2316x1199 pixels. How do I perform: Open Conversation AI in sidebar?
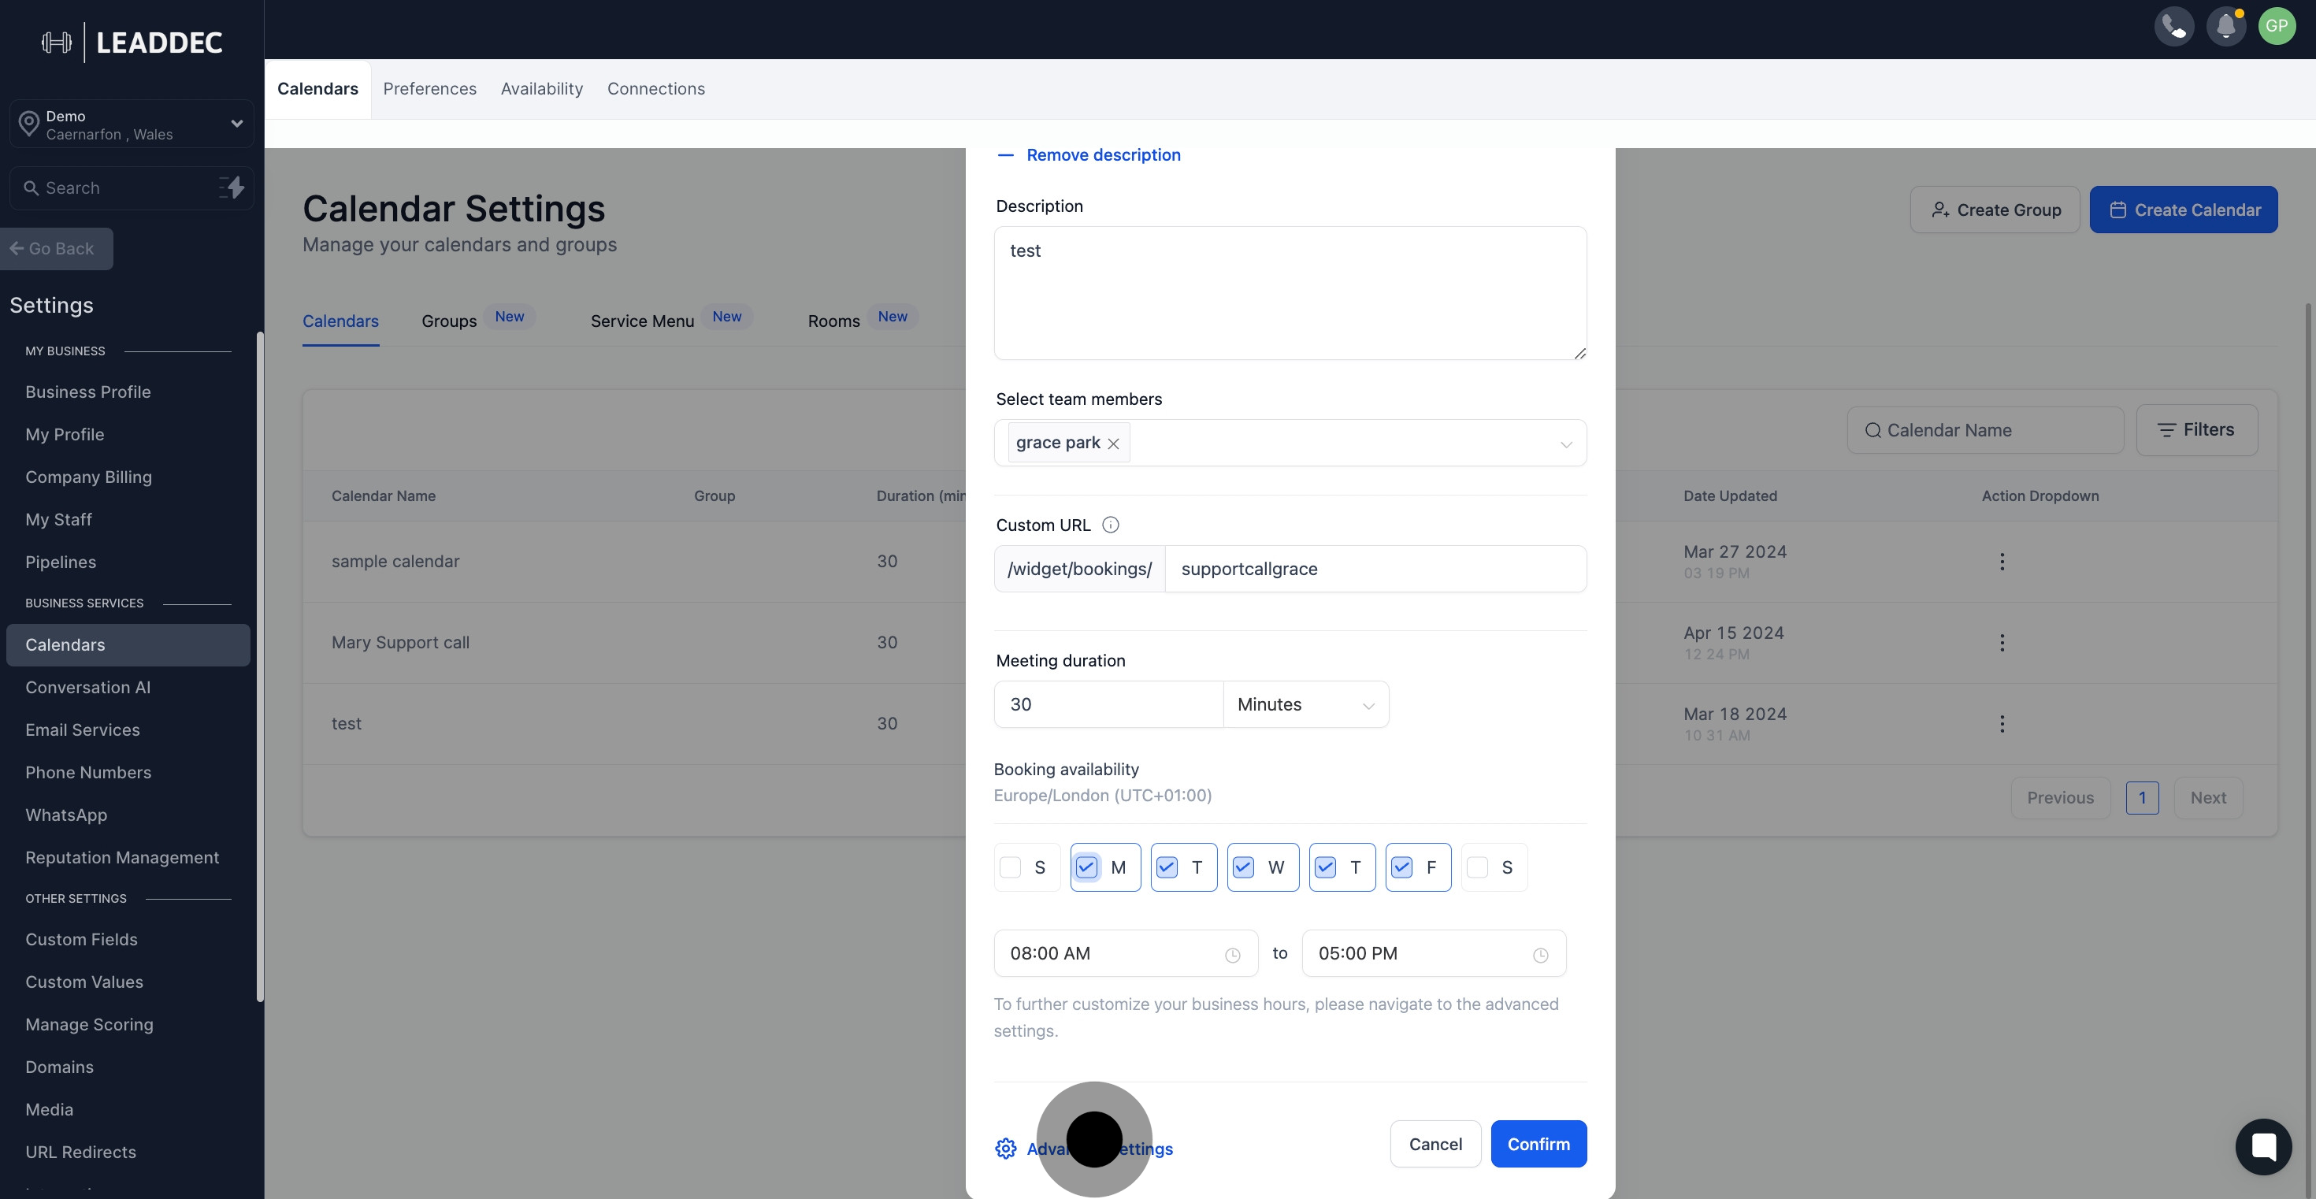[x=88, y=688]
